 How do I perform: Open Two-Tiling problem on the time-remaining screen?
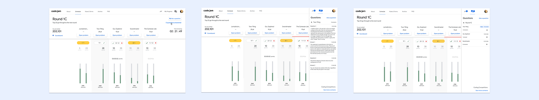[x=100, y=35]
